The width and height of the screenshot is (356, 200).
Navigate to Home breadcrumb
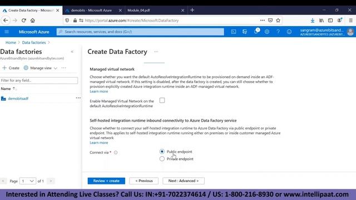pos(11,42)
